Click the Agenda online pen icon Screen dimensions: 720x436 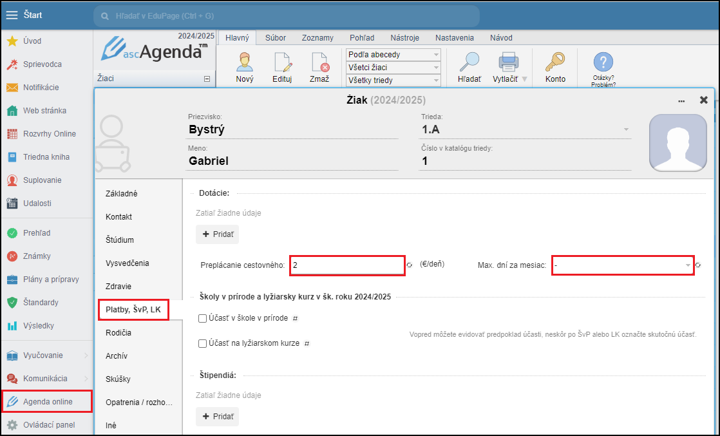pyautogui.click(x=12, y=401)
